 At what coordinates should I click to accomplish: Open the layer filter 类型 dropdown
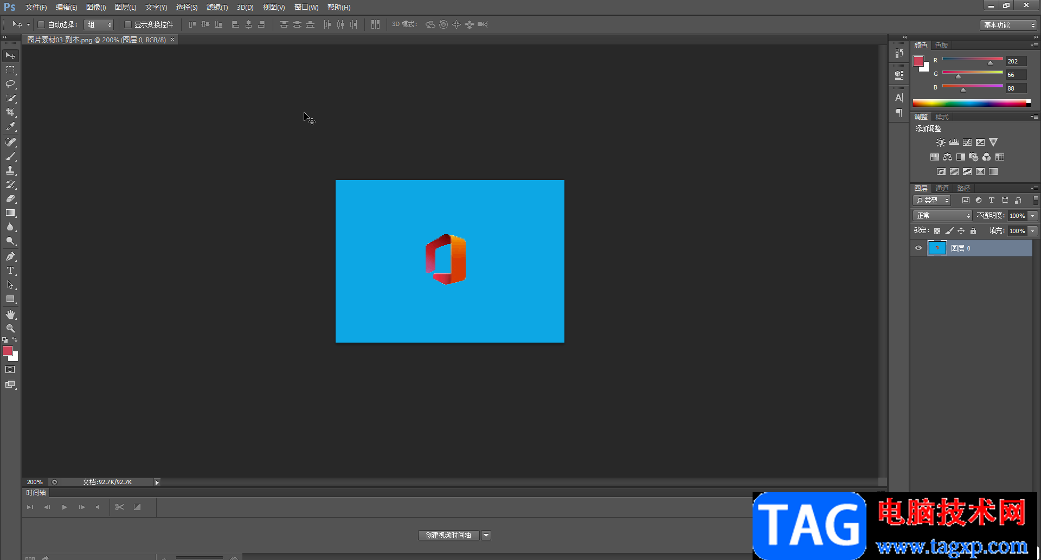click(x=932, y=201)
